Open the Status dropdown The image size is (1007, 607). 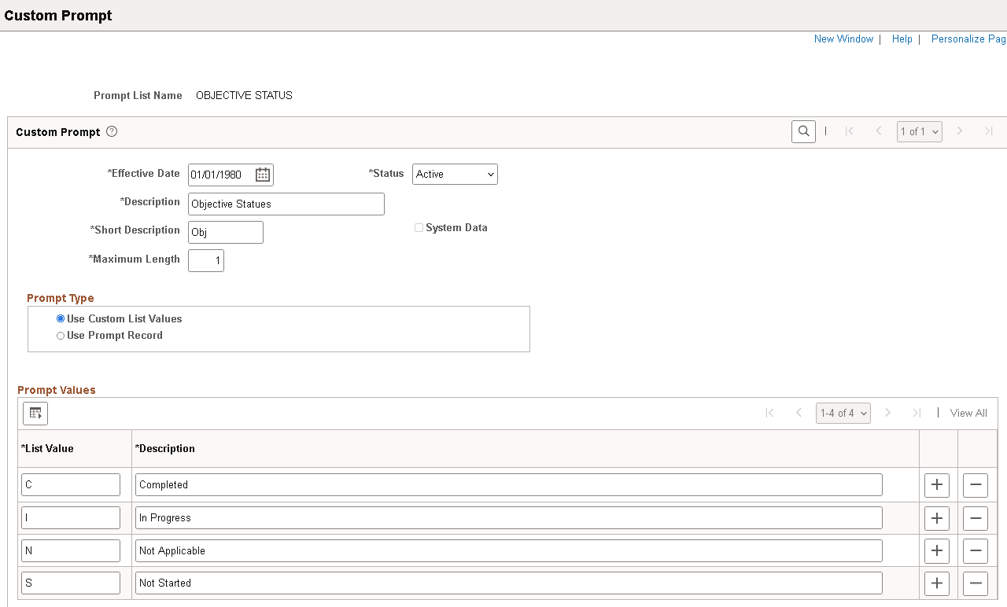tap(455, 174)
